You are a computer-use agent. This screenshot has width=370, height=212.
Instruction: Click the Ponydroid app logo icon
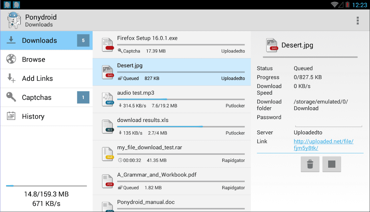click(14, 20)
